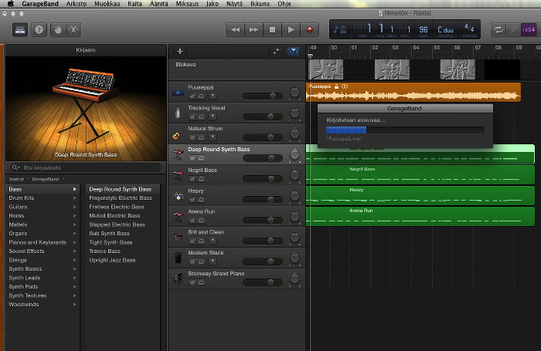Expand the Pianos and Keyboards category
The width and height of the screenshot is (541, 351).
point(74,242)
